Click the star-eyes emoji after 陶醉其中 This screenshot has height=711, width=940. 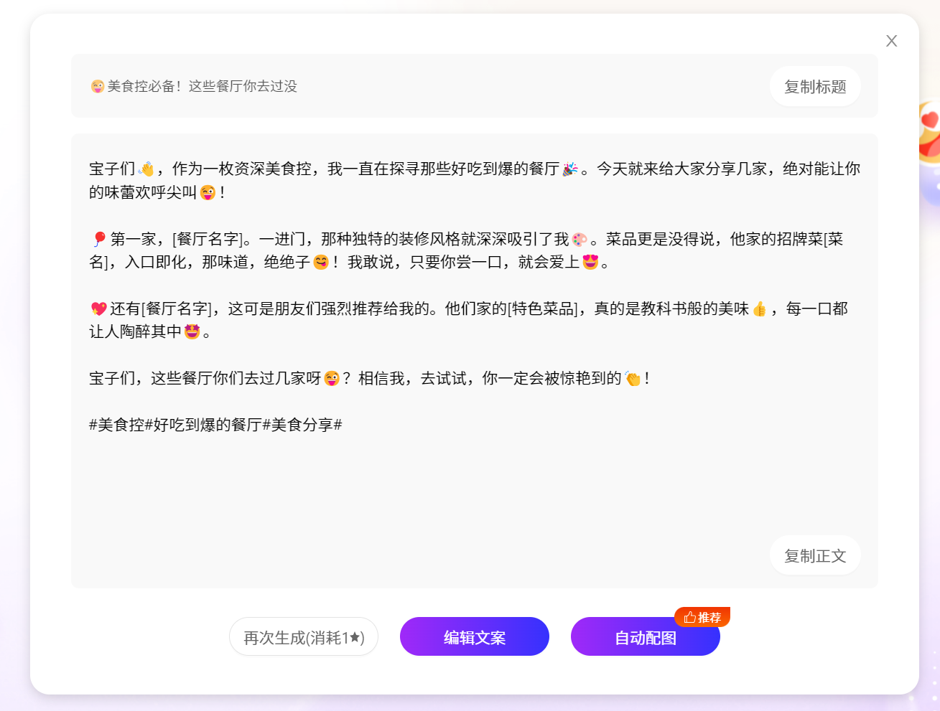[192, 332]
